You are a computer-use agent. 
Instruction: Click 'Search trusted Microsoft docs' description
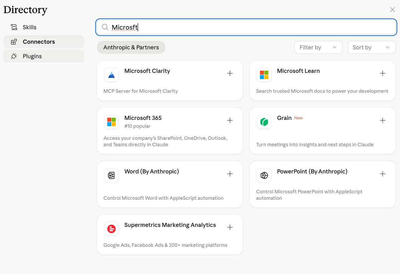coord(322,91)
